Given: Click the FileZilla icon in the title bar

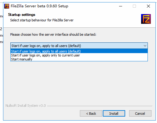Looking at the screenshot, I should tap(7, 6).
